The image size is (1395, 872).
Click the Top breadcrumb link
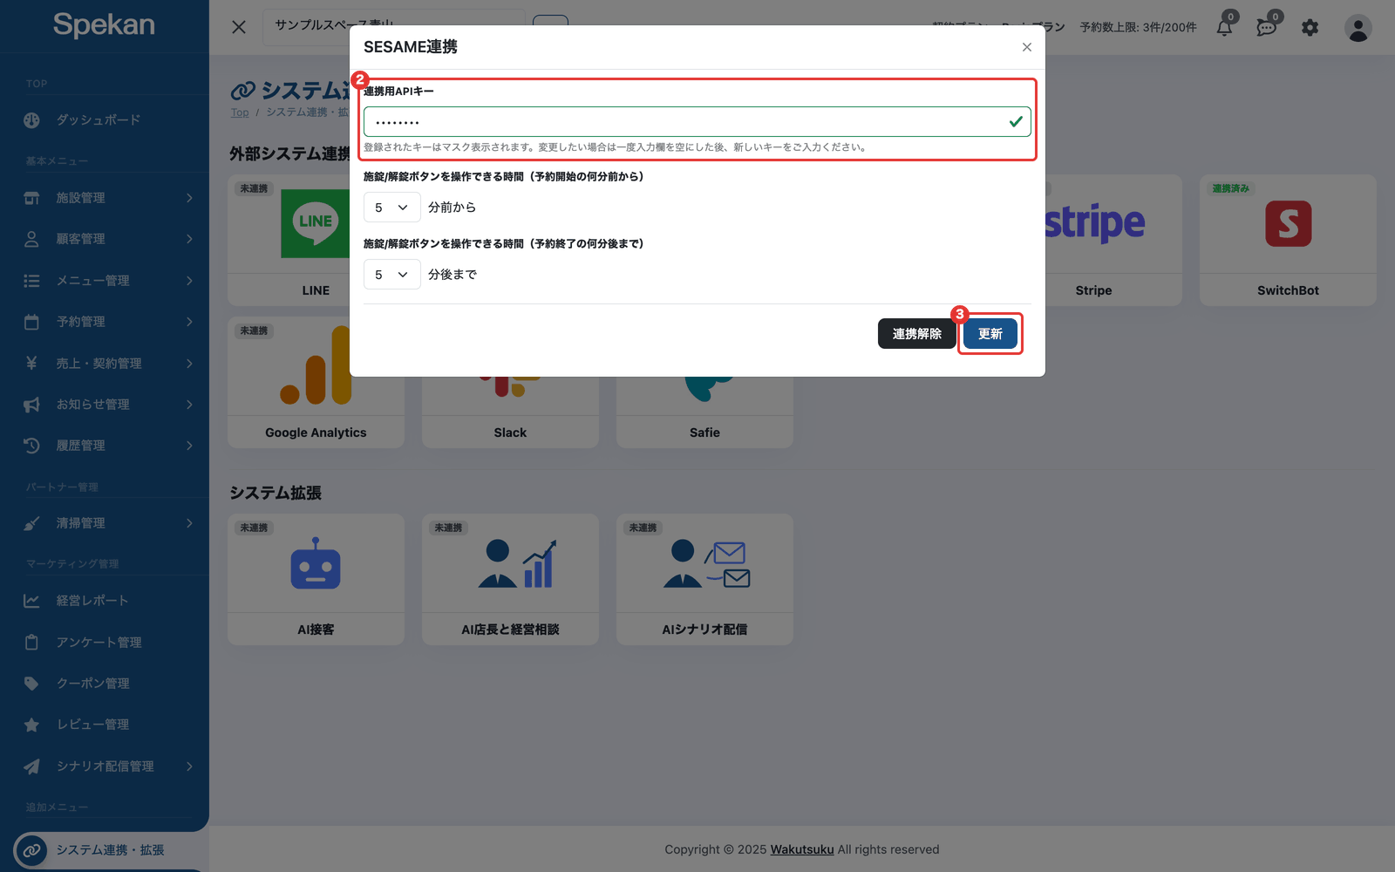(x=240, y=112)
